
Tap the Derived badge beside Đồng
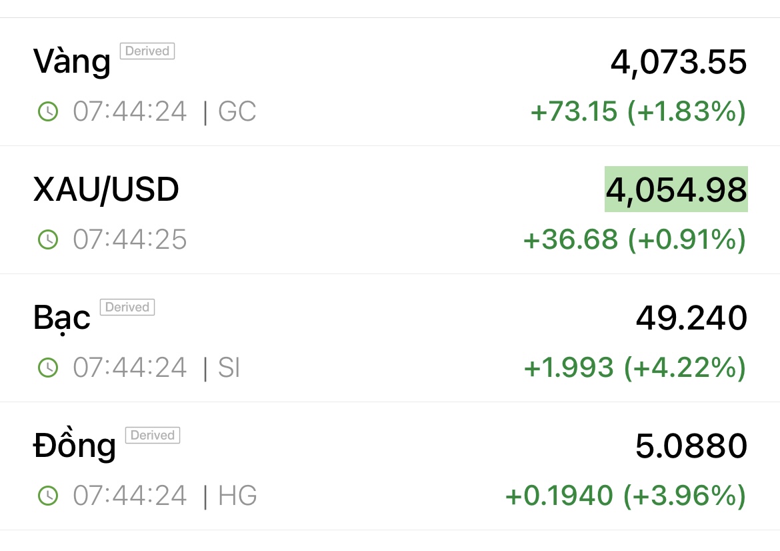pyautogui.click(x=153, y=436)
